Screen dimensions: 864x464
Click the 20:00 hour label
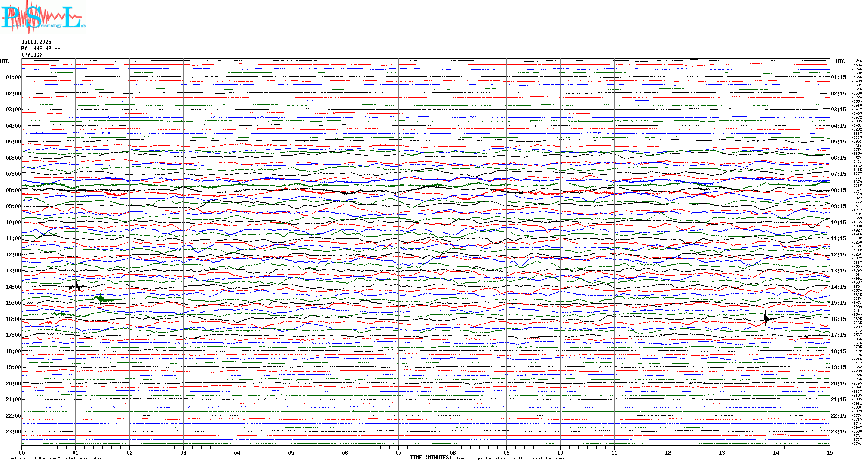[13, 384]
